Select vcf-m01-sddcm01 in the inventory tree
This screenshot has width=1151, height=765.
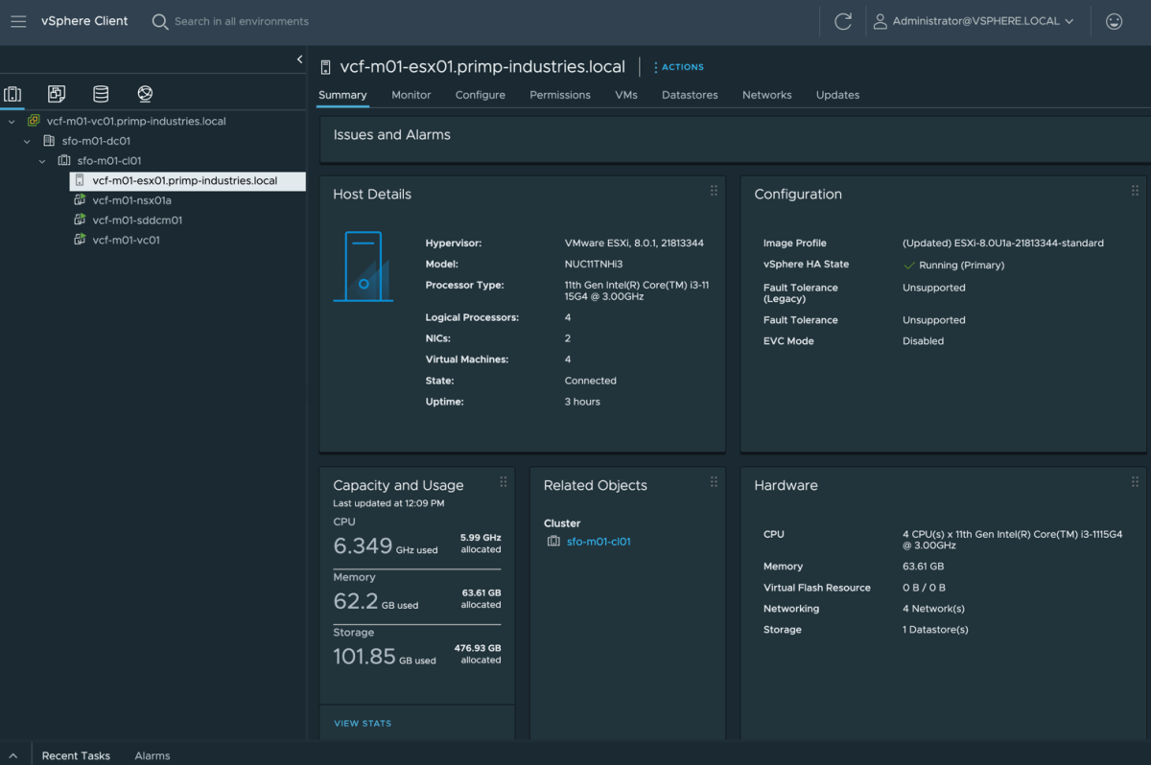(137, 220)
